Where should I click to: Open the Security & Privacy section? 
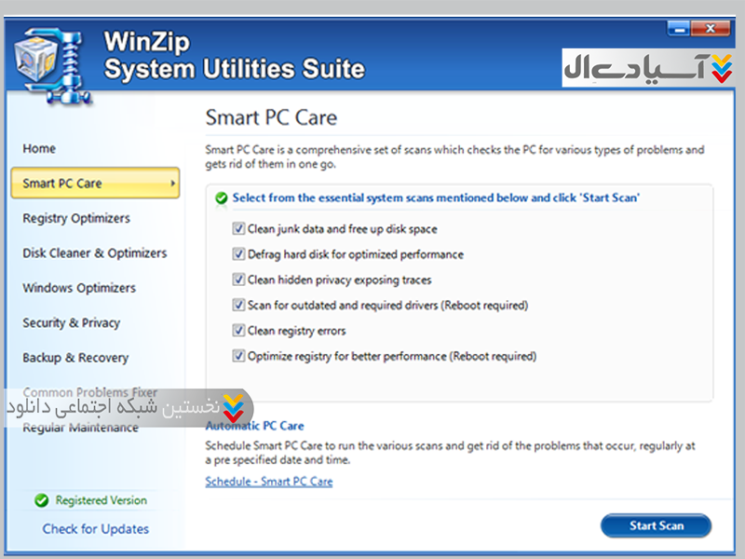tap(72, 323)
